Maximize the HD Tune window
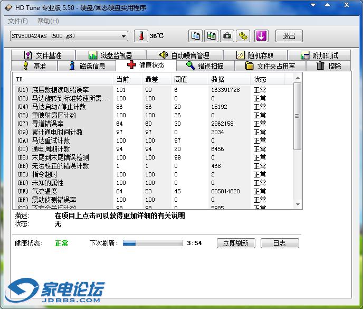Image resolution: width=363 pixels, height=309 pixels. (327, 5)
